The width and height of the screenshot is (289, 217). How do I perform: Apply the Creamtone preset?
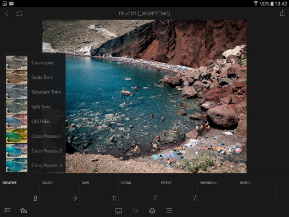pos(36,63)
